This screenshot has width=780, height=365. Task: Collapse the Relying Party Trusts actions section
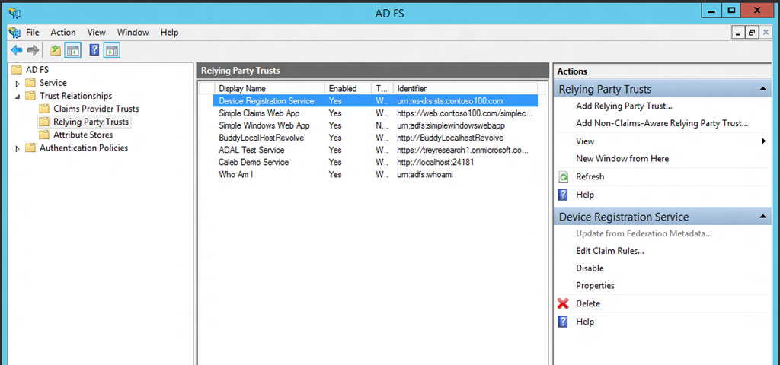[762, 90]
